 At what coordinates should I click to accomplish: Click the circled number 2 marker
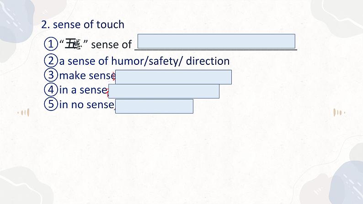(x=50, y=61)
